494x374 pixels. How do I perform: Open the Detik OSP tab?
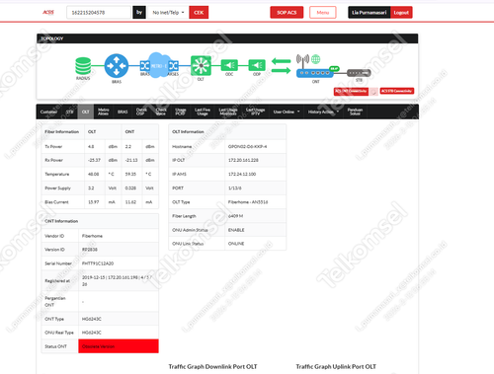click(x=141, y=112)
